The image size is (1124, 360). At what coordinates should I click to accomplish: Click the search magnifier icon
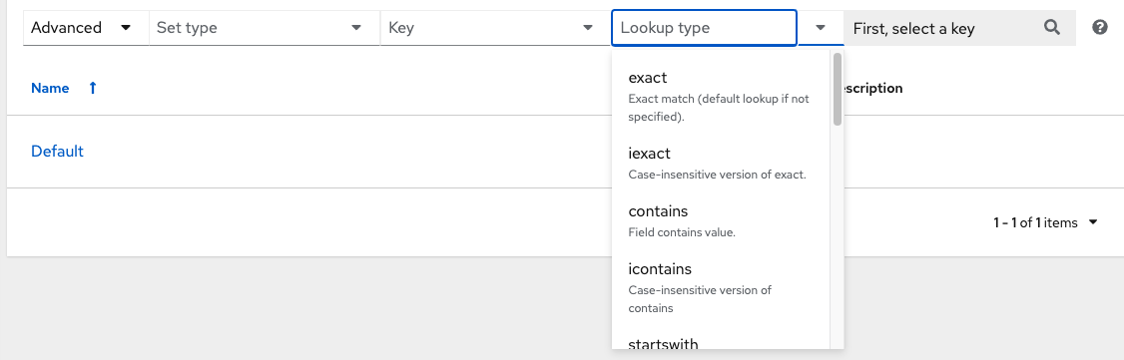click(1051, 28)
